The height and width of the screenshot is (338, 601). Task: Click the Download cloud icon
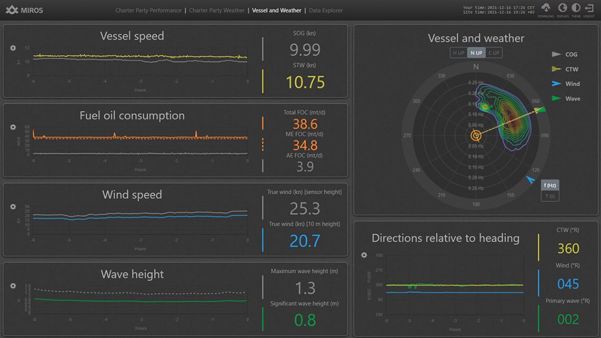click(546, 8)
